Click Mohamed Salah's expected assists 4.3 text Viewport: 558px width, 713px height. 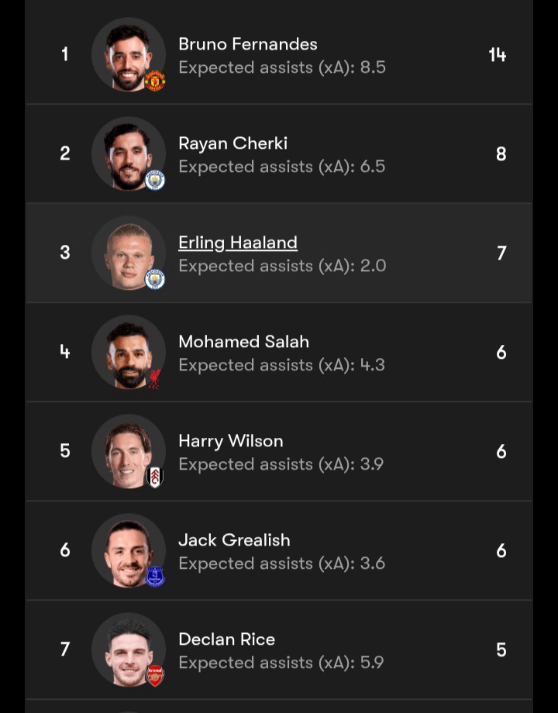click(281, 365)
